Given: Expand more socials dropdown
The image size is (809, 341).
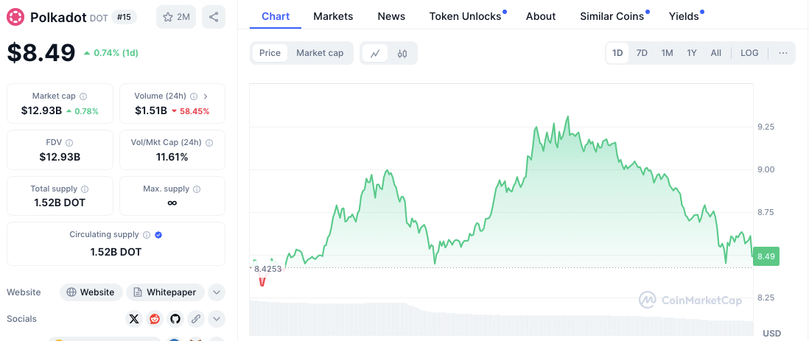Looking at the screenshot, I should (217, 319).
